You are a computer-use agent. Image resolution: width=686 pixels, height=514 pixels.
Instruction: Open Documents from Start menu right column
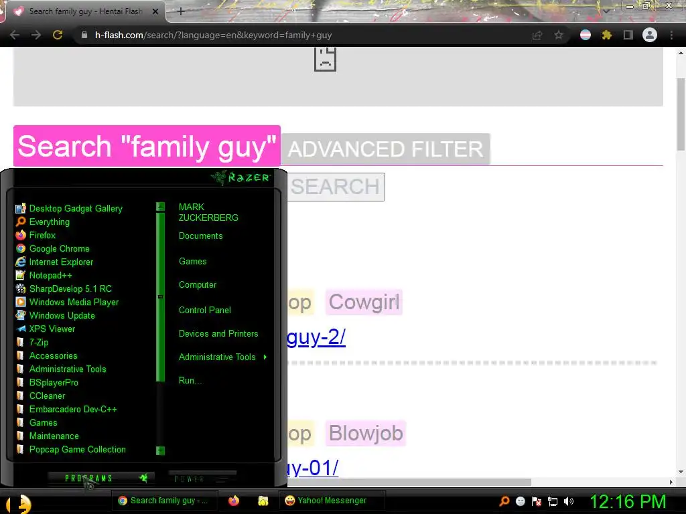pos(200,236)
